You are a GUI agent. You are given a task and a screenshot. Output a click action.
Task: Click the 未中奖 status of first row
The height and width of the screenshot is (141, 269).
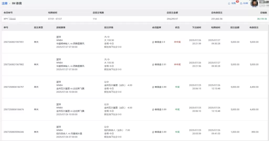tap(177, 42)
